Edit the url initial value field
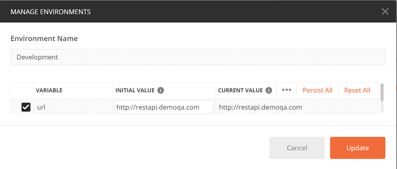397x169 pixels. 163,107
